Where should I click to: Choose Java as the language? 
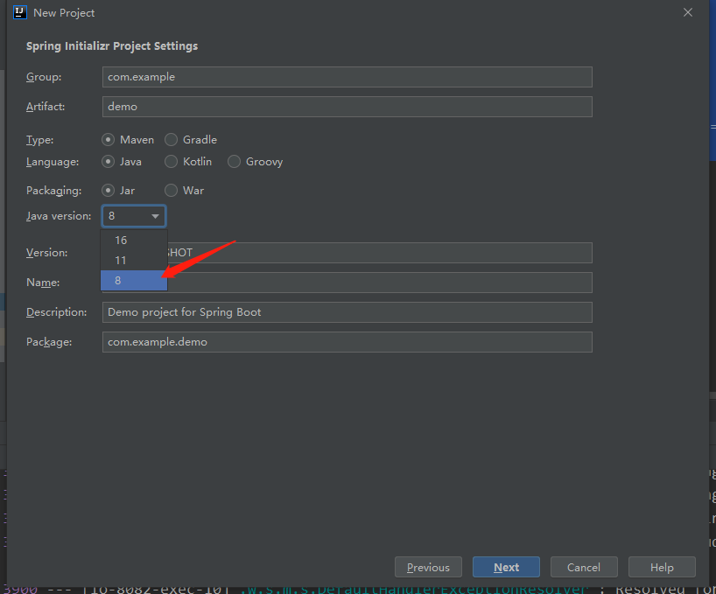tap(108, 162)
